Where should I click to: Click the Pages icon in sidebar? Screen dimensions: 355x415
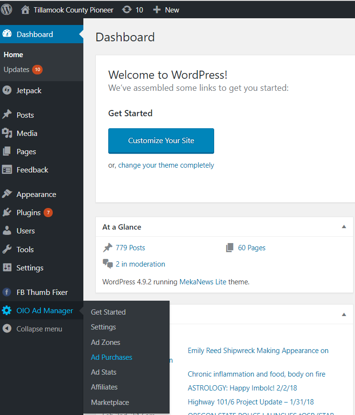coord(7,151)
